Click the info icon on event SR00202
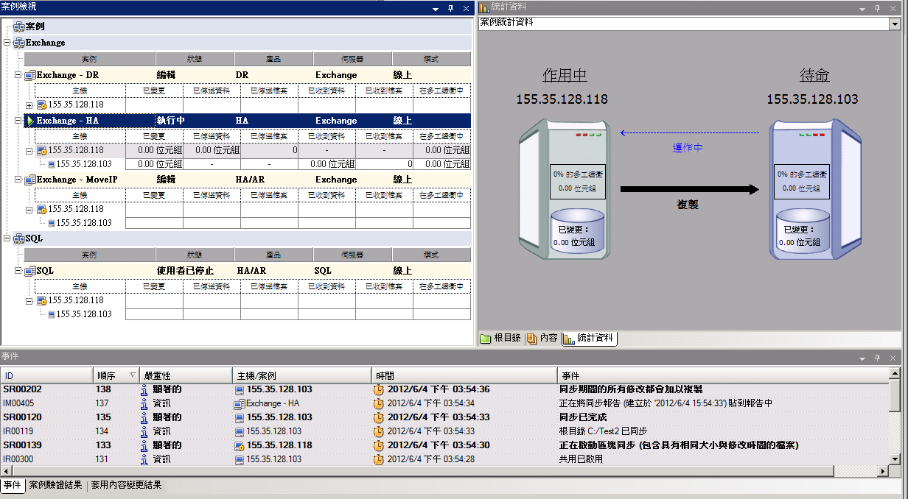Image resolution: width=908 pixels, height=499 pixels. pos(144,389)
